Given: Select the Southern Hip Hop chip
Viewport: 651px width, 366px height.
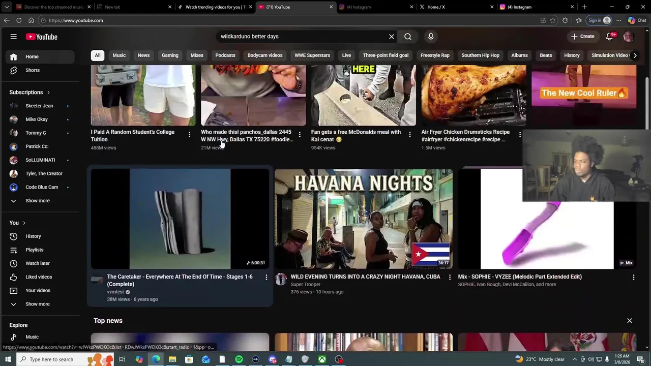Looking at the screenshot, I should tap(480, 55).
